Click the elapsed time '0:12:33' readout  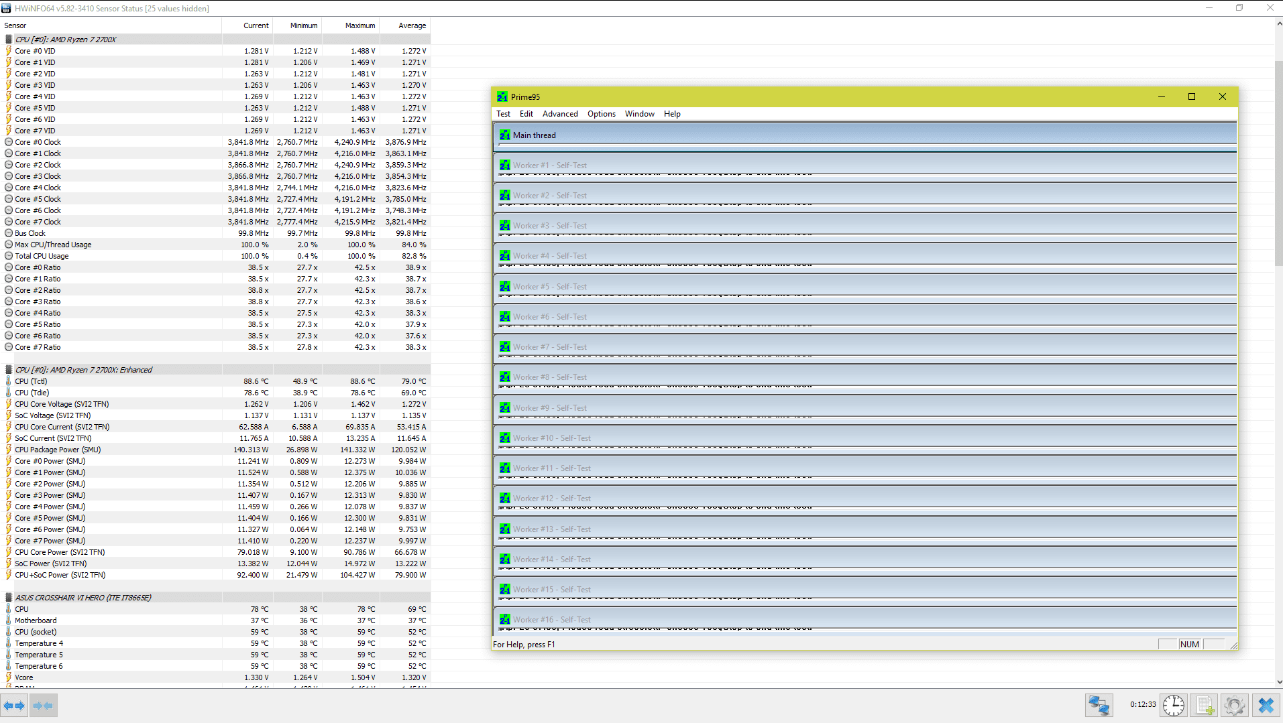coord(1143,705)
